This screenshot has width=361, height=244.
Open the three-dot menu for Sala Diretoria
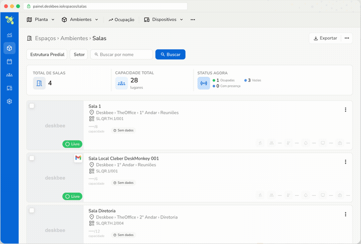pos(345,214)
